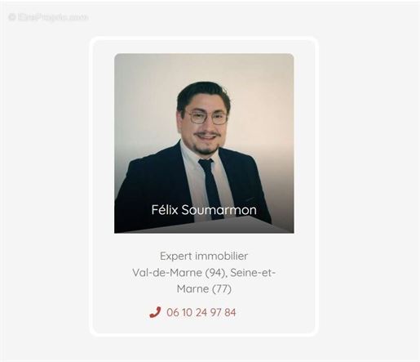Click the agent's eyeglasses in the photo
The image size is (420, 362).
click(x=207, y=118)
